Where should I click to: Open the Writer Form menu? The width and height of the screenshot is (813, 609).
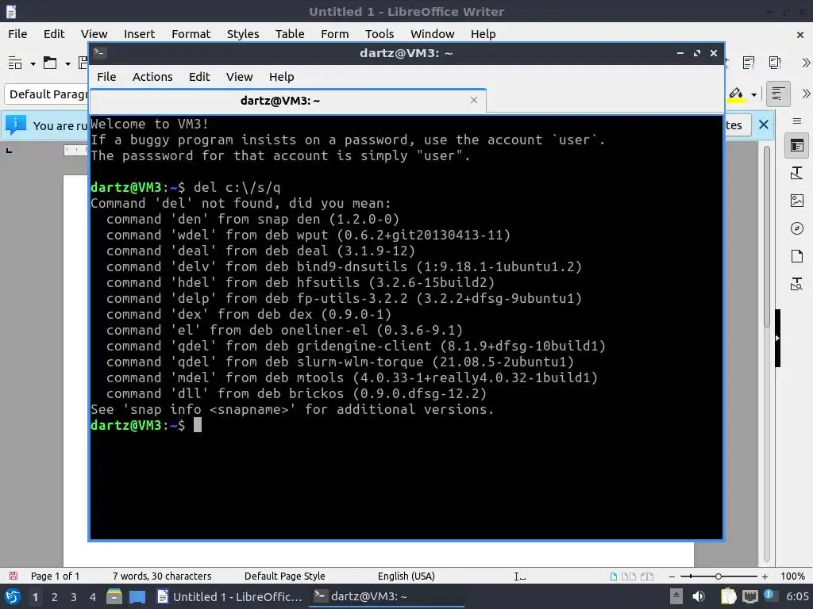(x=334, y=33)
